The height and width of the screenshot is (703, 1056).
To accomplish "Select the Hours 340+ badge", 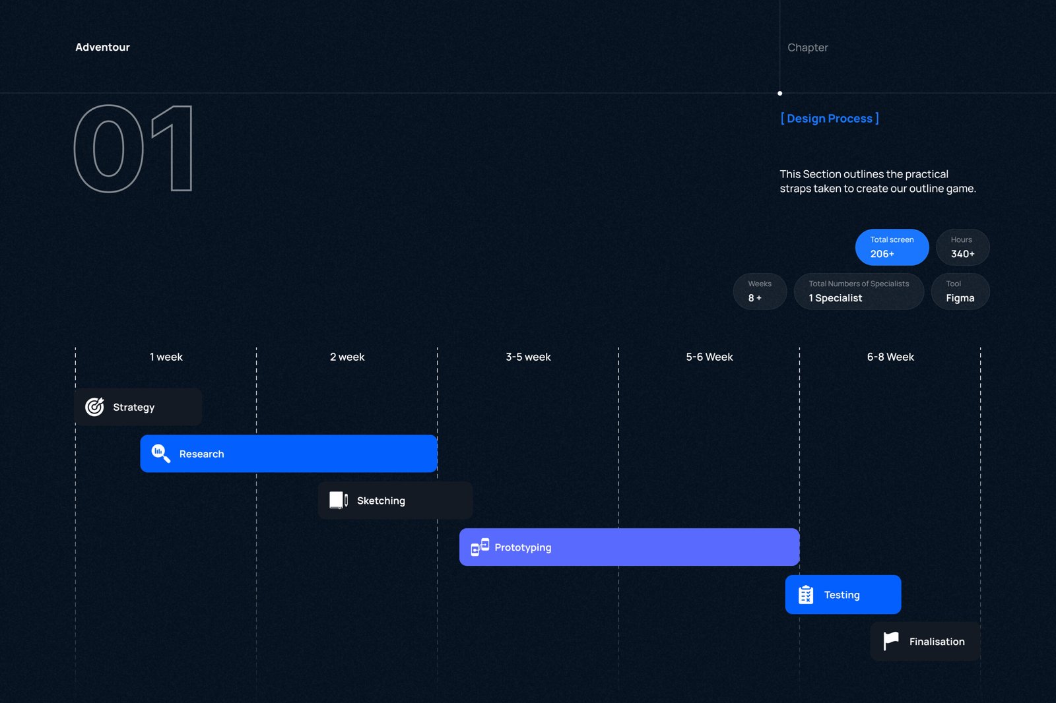I will point(962,247).
